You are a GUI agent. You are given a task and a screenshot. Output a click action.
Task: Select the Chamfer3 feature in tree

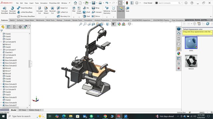point(9,52)
